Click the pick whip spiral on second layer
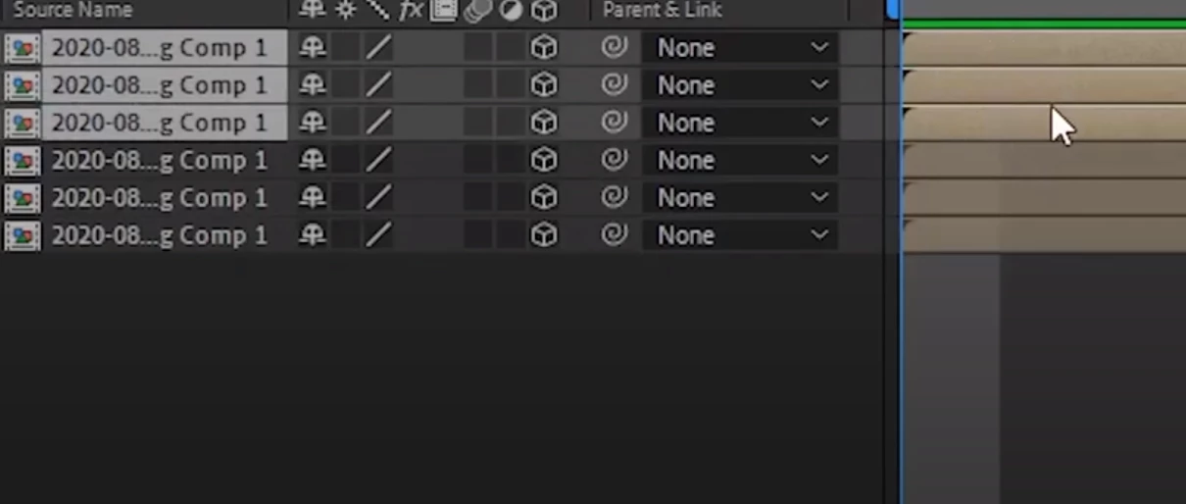The width and height of the screenshot is (1186, 504). point(615,85)
